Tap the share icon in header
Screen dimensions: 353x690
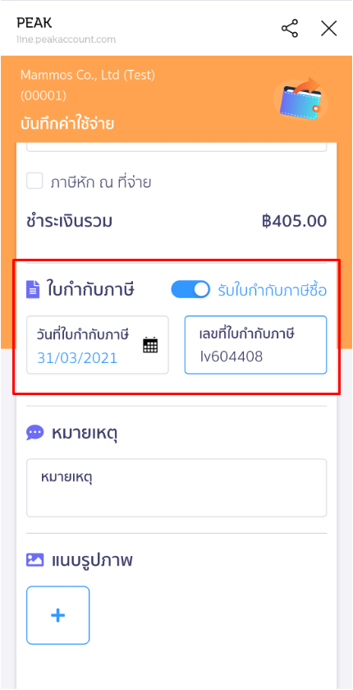click(x=290, y=28)
